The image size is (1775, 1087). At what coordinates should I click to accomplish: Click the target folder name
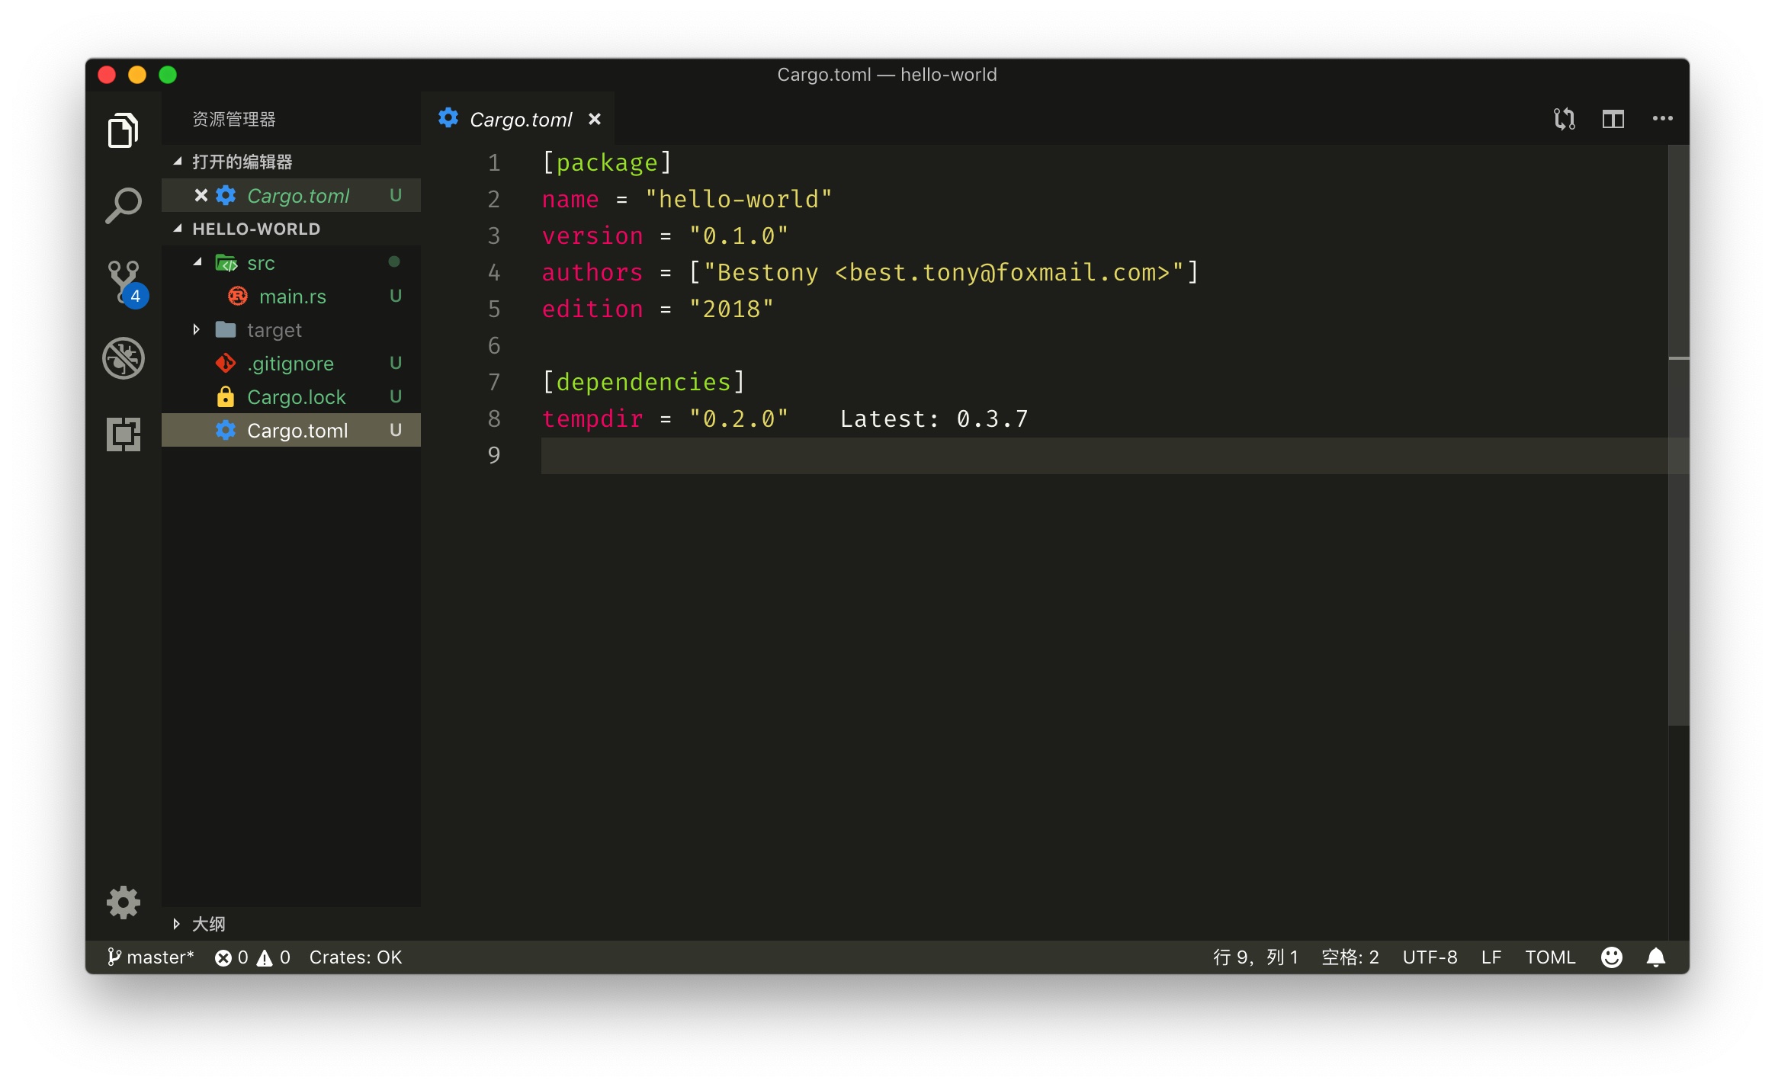tap(274, 330)
